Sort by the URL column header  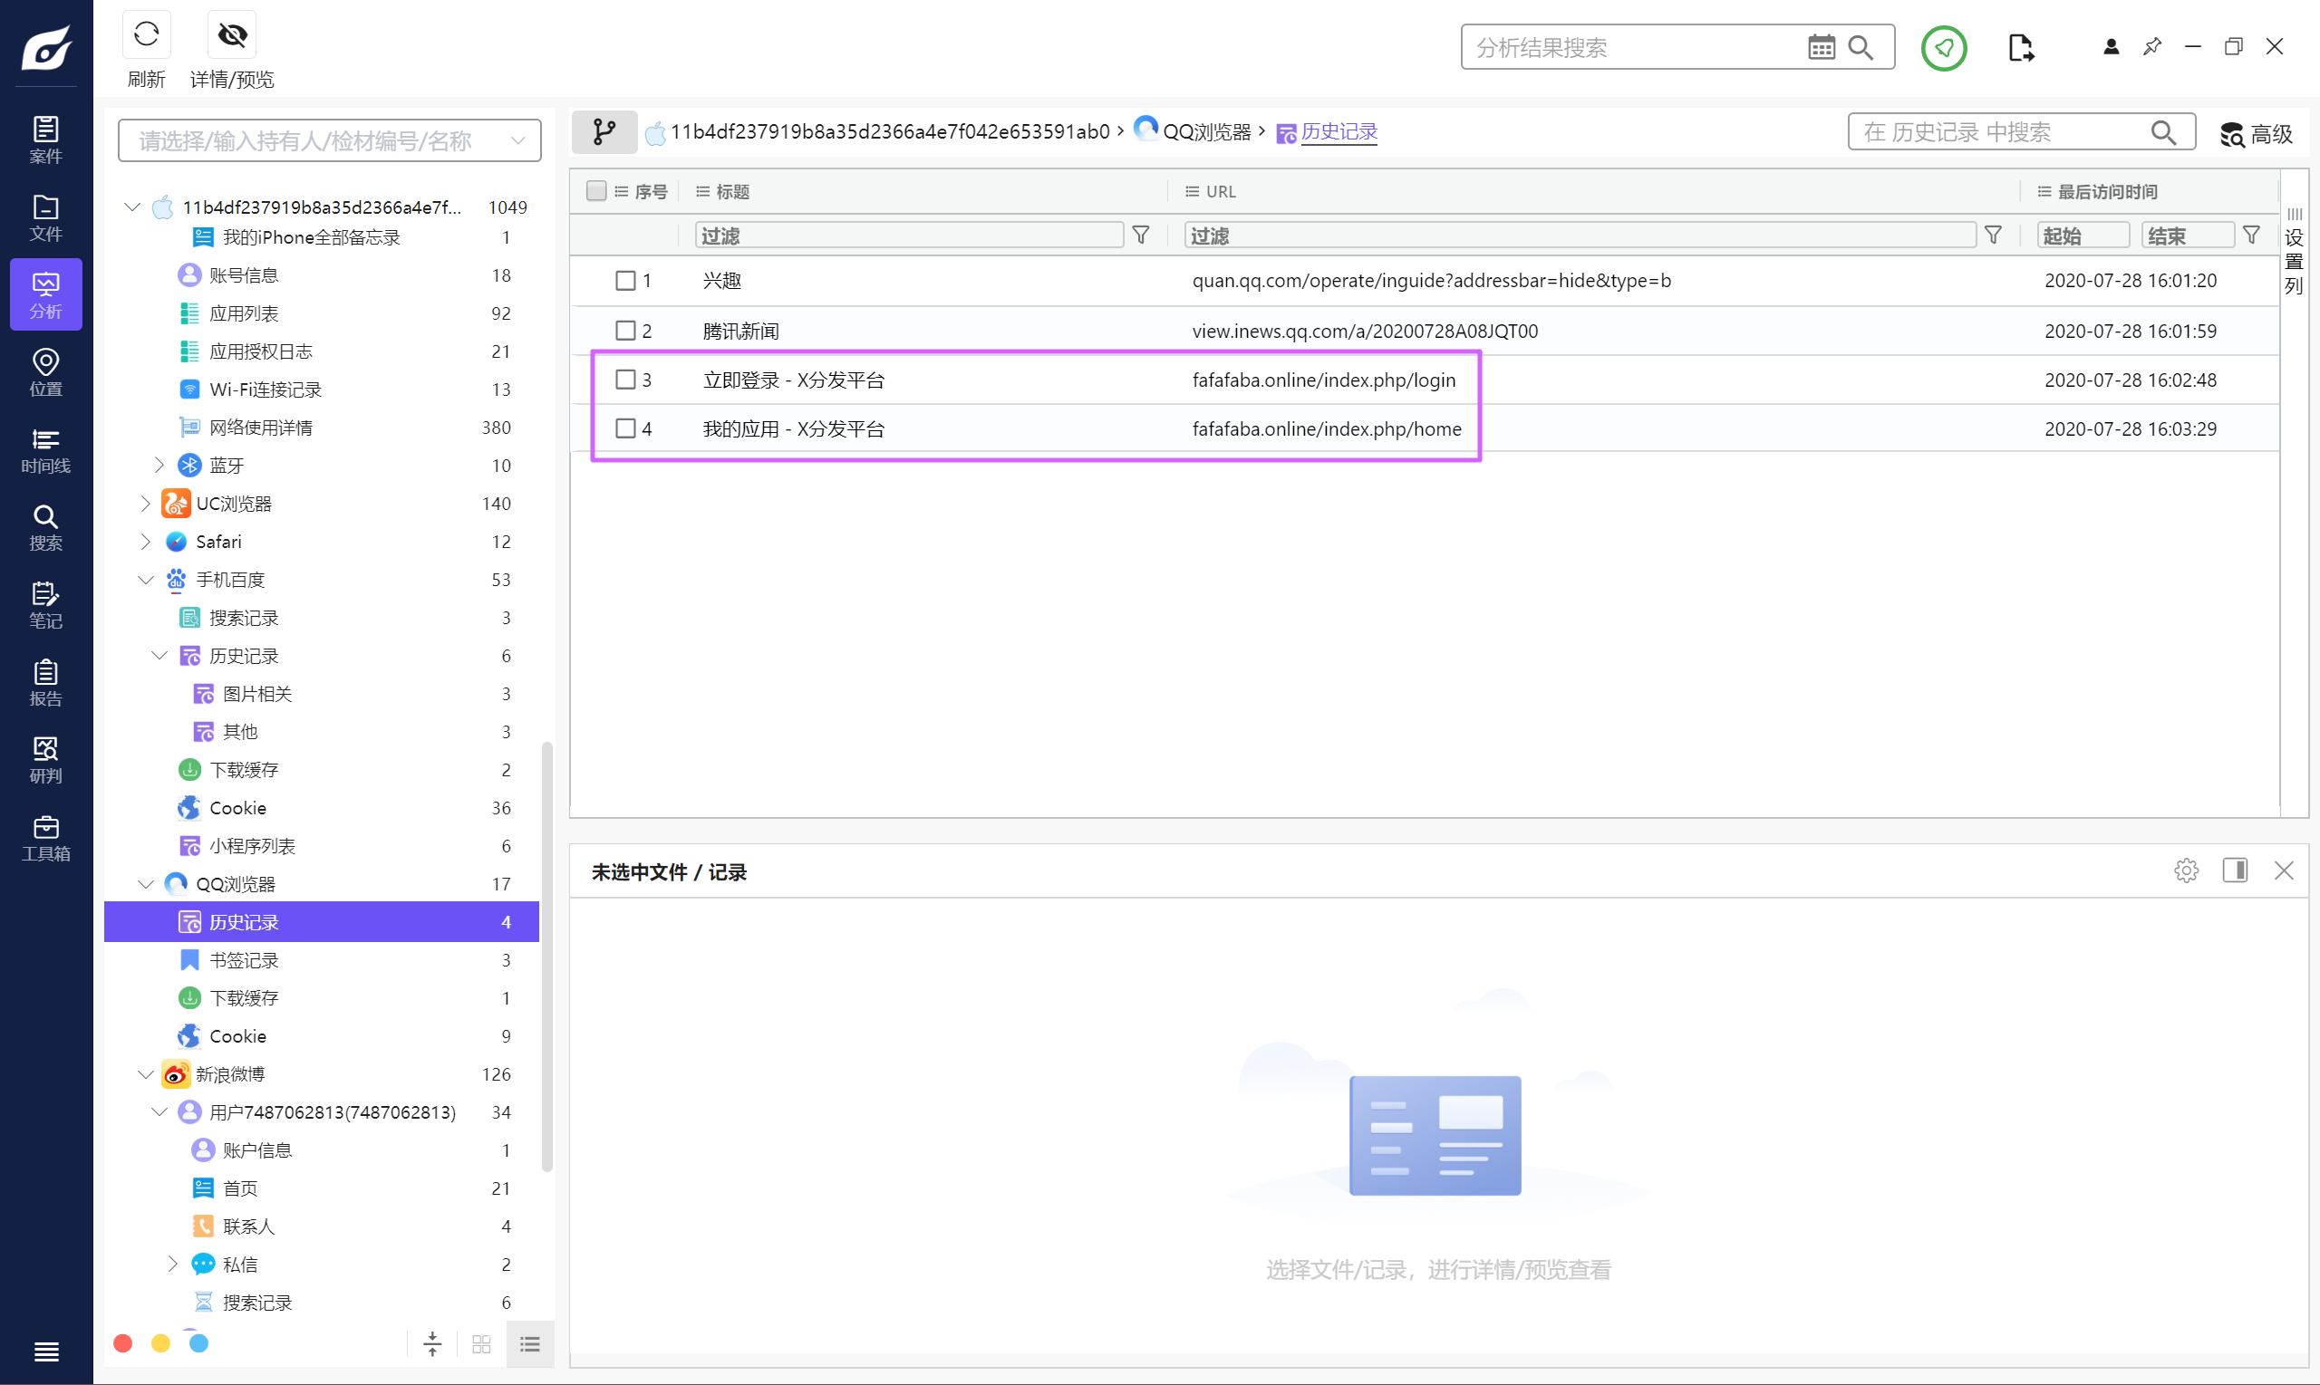(x=1220, y=191)
